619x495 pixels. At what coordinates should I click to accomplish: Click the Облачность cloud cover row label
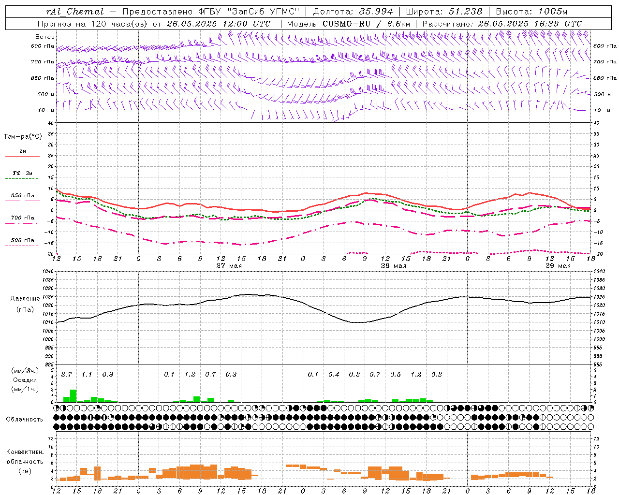click(x=25, y=420)
